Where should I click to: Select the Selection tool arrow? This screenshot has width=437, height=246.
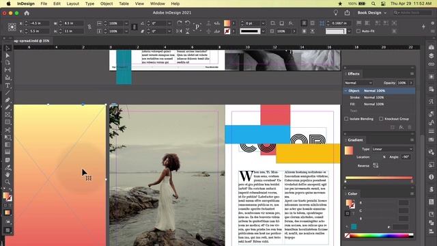tap(8, 49)
